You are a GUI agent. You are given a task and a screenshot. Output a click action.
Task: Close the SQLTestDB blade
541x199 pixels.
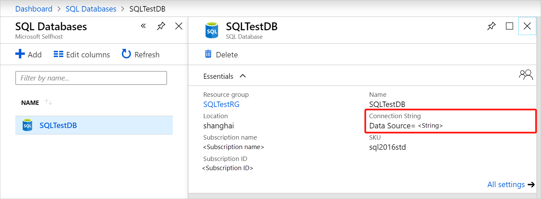[527, 26]
